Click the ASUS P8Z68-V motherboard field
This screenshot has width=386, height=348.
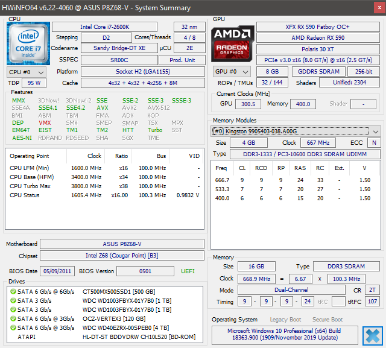coord(122,244)
